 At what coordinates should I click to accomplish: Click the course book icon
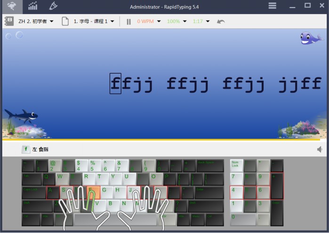click(x=9, y=21)
